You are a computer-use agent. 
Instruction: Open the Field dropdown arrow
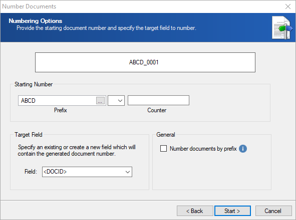coord(128,172)
